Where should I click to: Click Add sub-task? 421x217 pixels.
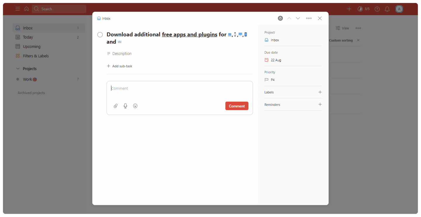[x=120, y=66]
